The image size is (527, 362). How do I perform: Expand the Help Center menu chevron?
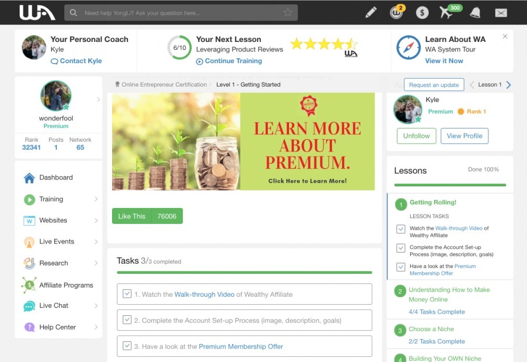pyautogui.click(x=96, y=327)
